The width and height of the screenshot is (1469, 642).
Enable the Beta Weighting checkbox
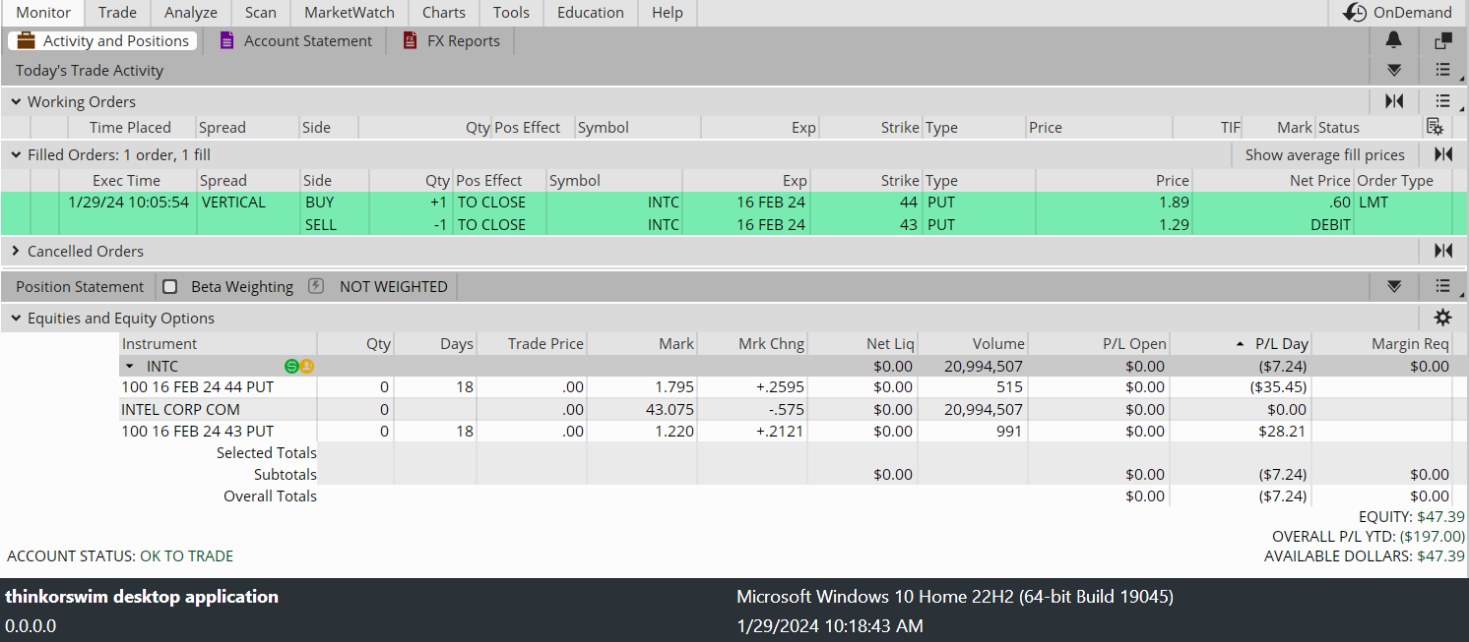pos(169,286)
